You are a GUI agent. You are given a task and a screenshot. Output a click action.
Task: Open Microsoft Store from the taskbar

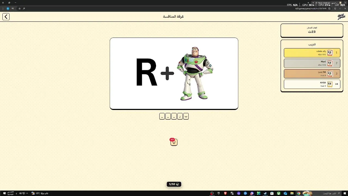pyautogui.click(x=272, y=193)
